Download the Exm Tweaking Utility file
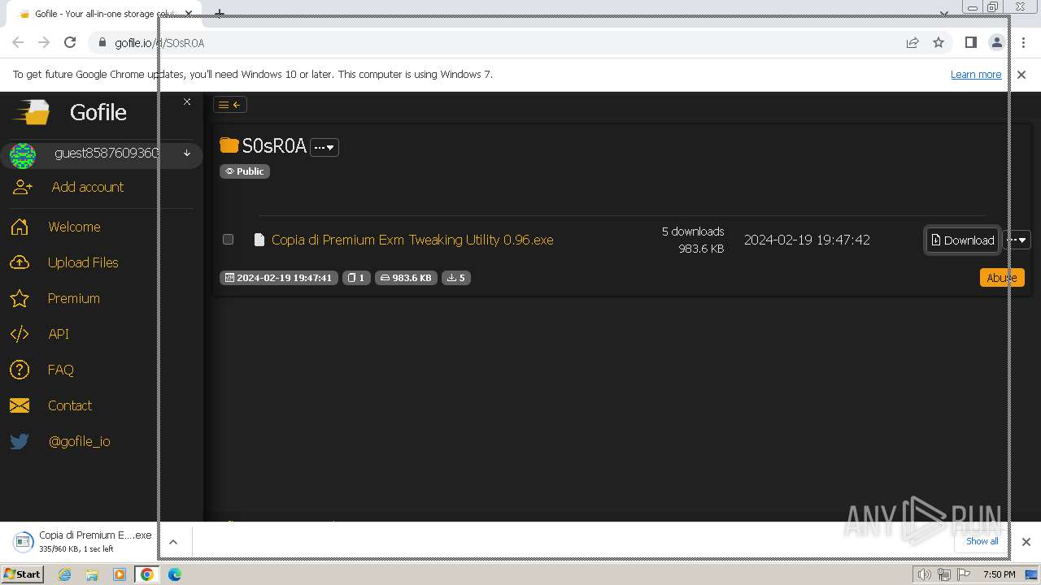This screenshot has height=585, width=1041. [962, 240]
